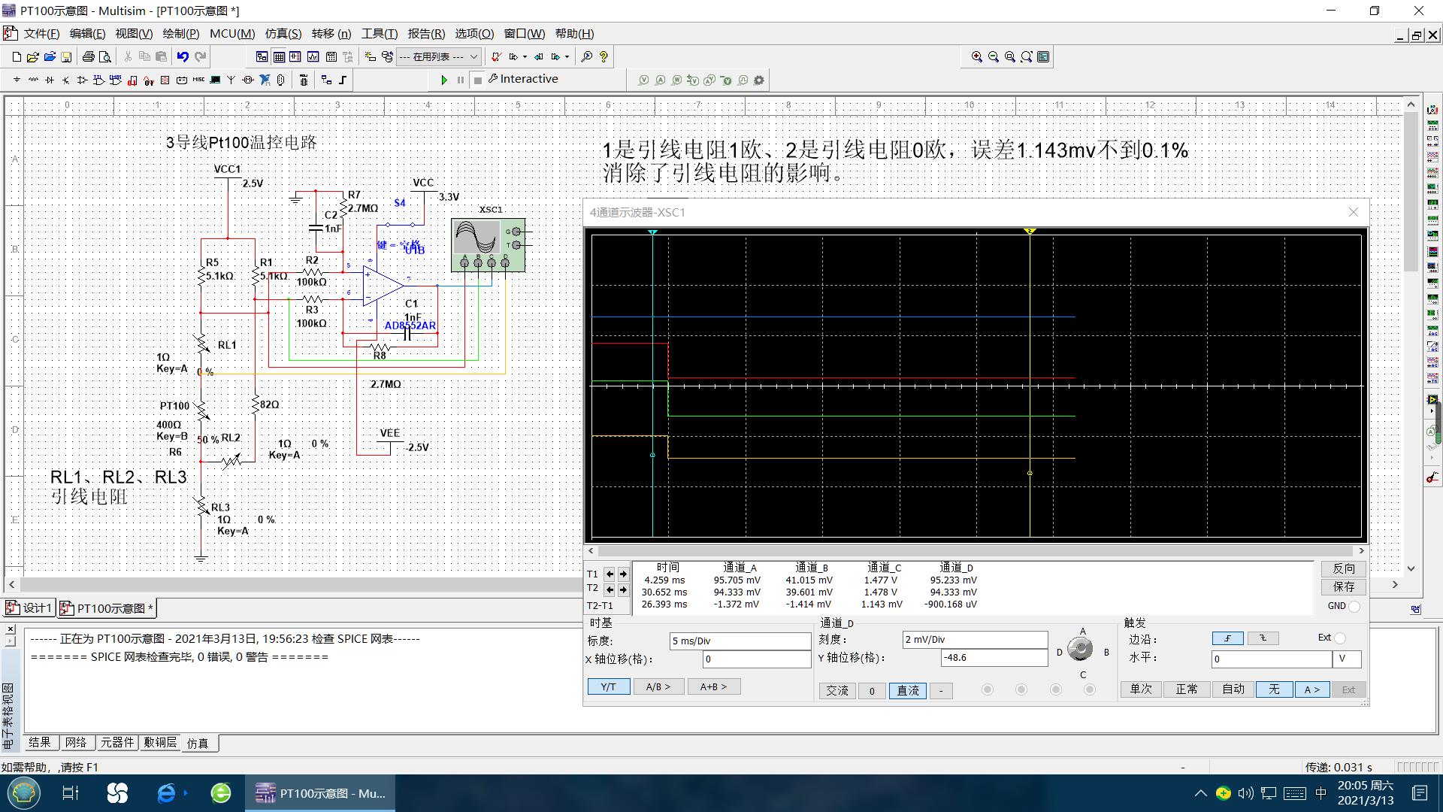Viewport: 1443px width, 812px height.
Task: Click the 反向 (Reverse) button
Action: [x=1344, y=568]
